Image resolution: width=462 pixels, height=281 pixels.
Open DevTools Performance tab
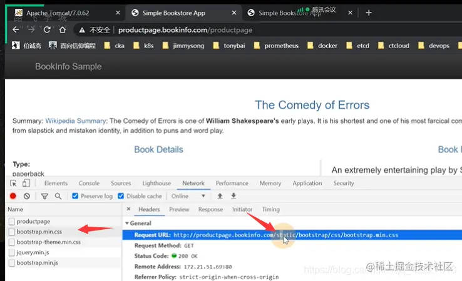(x=232, y=183)
